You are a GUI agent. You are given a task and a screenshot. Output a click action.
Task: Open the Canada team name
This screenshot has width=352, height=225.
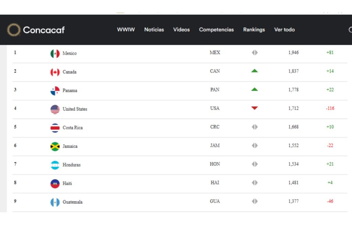coord(69,72)
